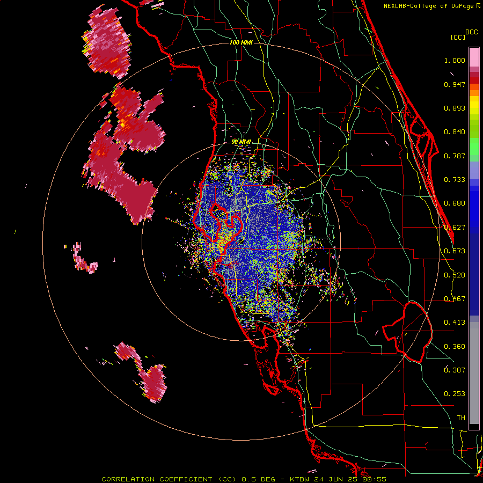Select the 1.000 scale value

click(455, 60)
